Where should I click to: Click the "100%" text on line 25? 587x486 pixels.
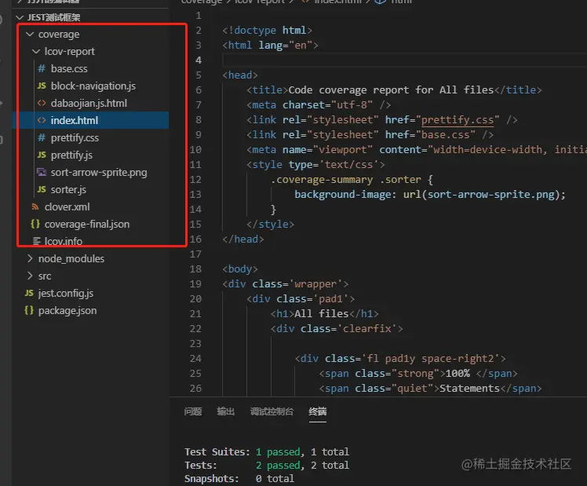pyautogui.click(x=458, y=373)
